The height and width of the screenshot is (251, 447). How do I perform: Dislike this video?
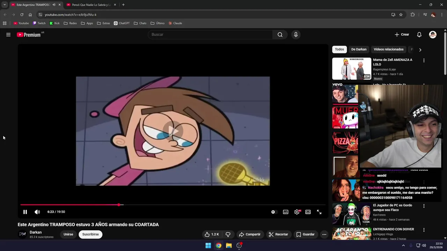(x=228, y=234)
